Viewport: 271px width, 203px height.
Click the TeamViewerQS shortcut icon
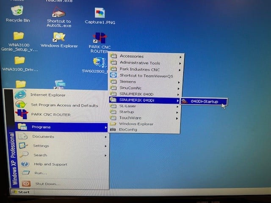point(113,75)
